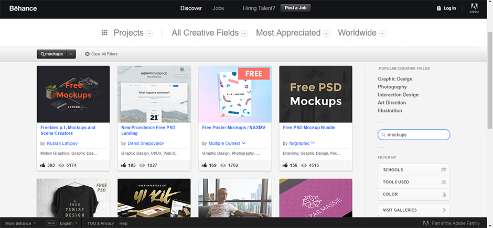This screenshot has height=228, width=493.
Task: Open Visit Galleries button
Action: (414, 210)
